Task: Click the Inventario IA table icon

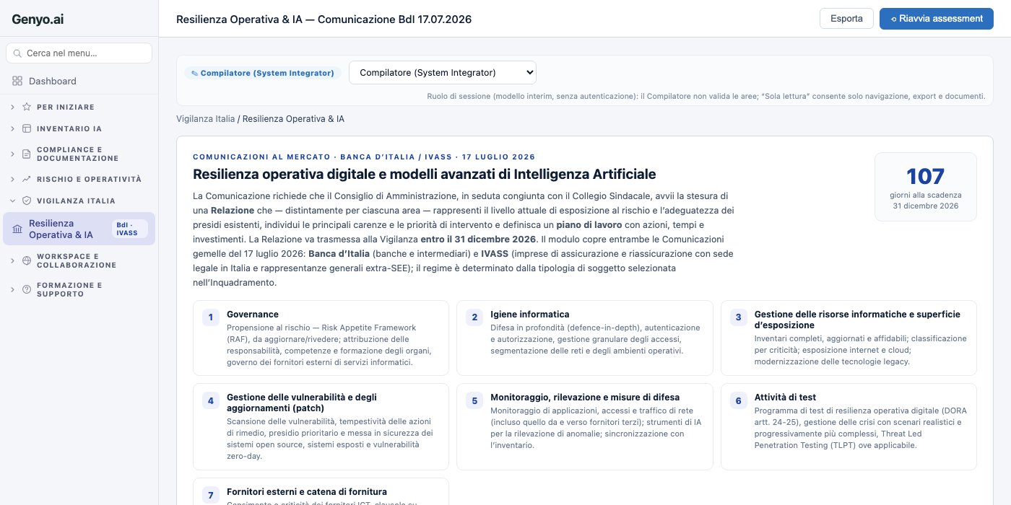Action: [27, 128]
